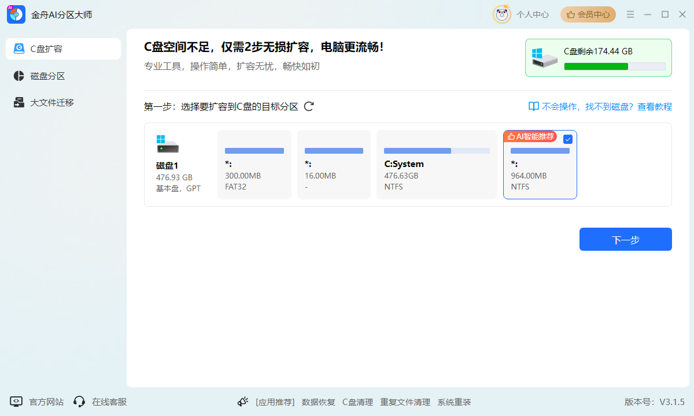
Task: Select the 16.00MB partition card
Action: 334,165
